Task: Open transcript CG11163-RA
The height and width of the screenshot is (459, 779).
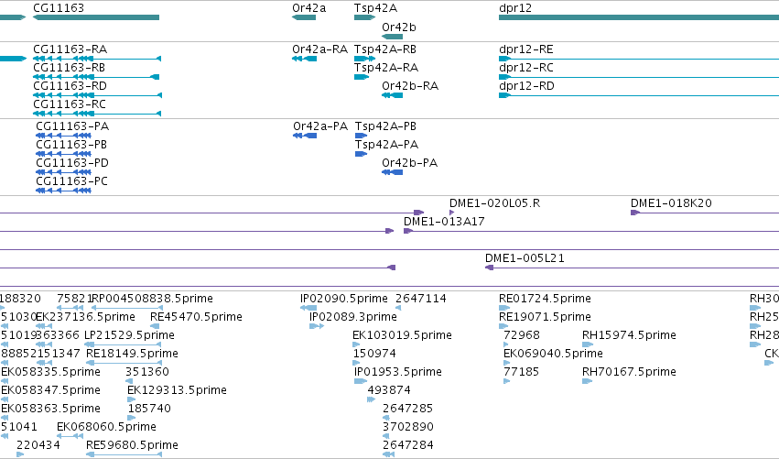Action: coord(70,49)
